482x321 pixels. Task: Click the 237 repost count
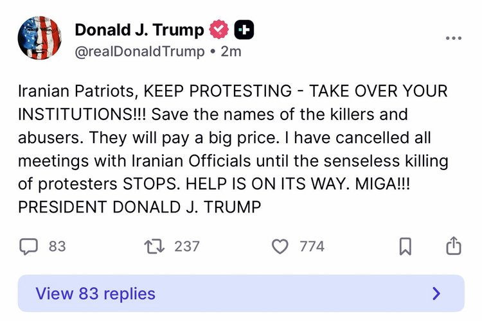[188, 246]
